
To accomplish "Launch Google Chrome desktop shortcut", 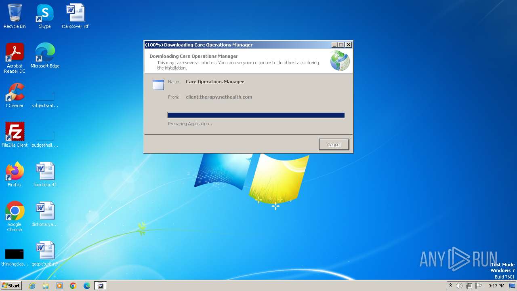I will coord(15,216).
